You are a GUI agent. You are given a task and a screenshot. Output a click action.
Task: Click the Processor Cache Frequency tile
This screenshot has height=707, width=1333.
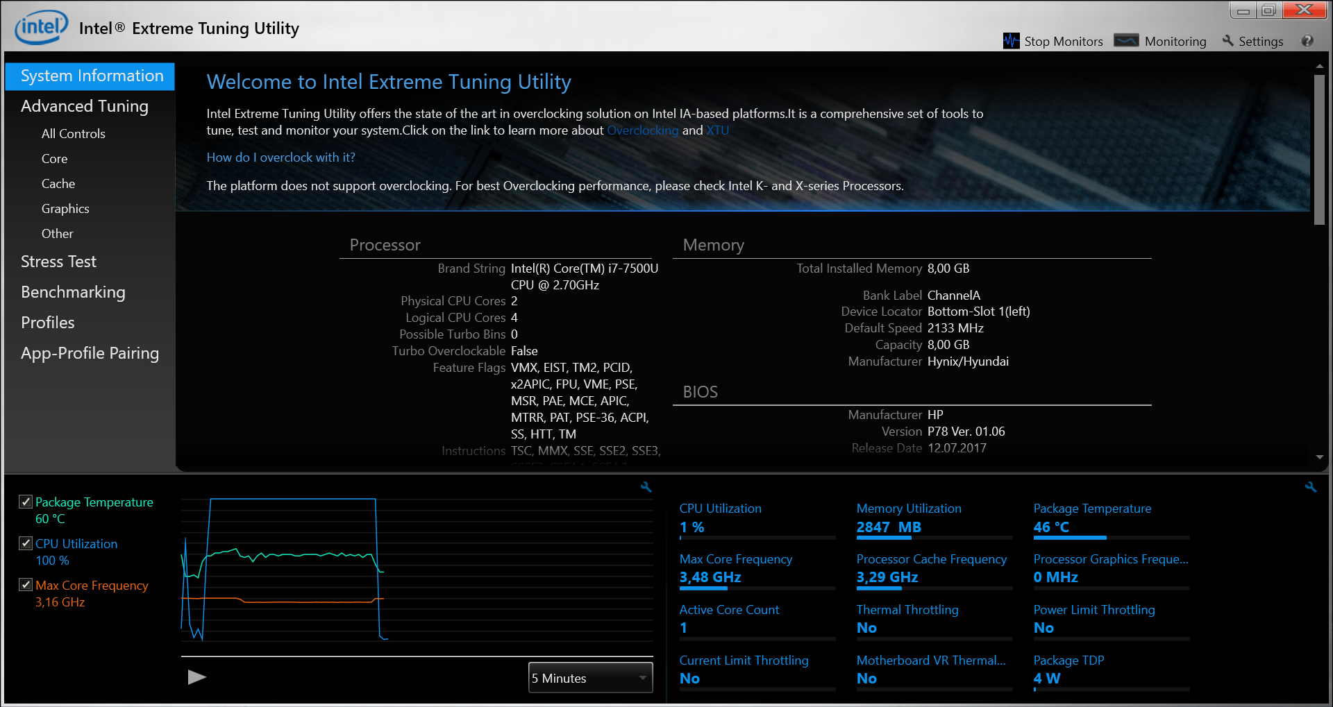coord(934,571)
